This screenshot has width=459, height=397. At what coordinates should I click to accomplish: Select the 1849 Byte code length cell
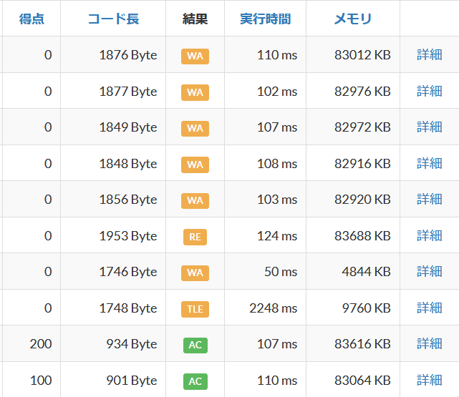113,127
